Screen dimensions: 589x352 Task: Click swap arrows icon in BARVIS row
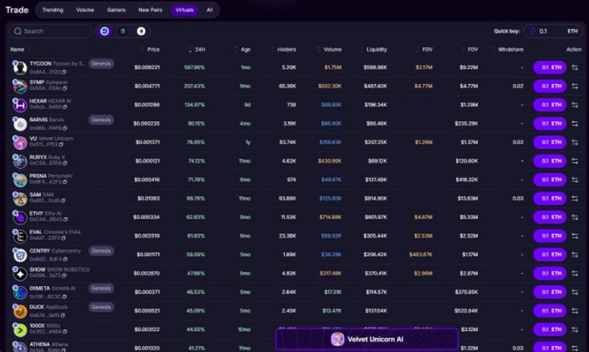coord(575,124)
